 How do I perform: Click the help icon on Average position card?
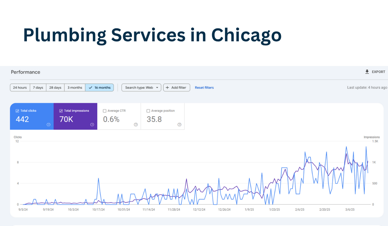(179, 124)
